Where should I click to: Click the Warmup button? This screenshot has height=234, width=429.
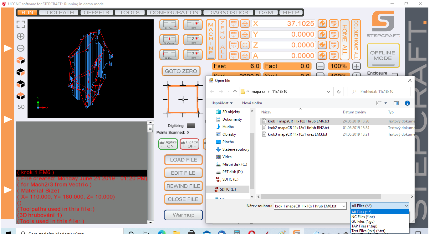point(183,215)
